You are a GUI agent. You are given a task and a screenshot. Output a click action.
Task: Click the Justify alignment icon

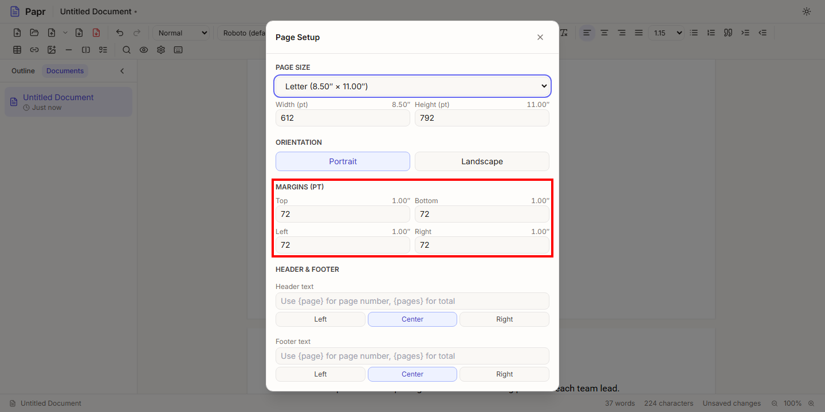point(639,33)
